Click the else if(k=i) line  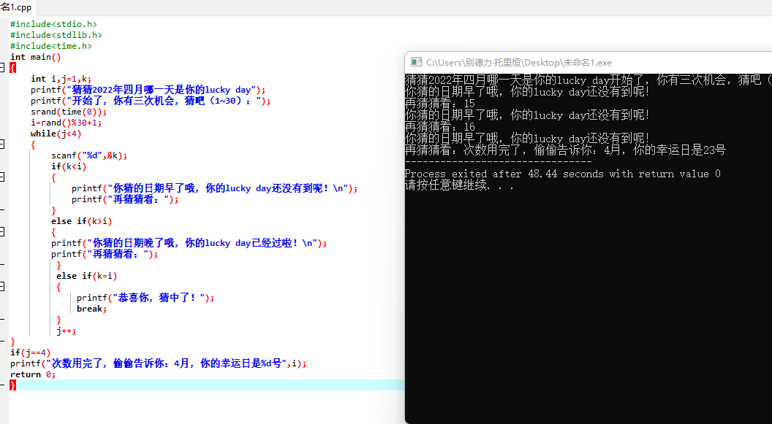[87, 276]
